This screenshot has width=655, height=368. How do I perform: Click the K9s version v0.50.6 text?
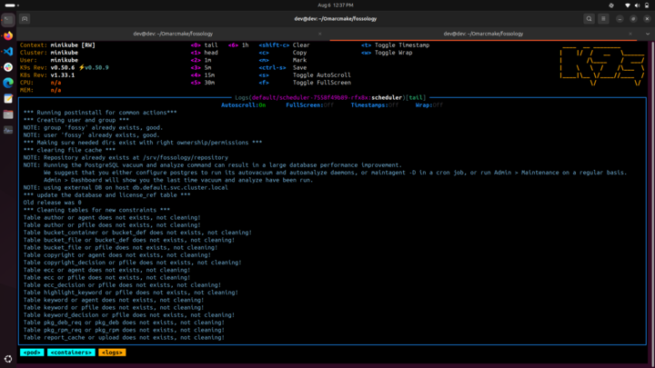pyautogui.click(x=63, y=67)
